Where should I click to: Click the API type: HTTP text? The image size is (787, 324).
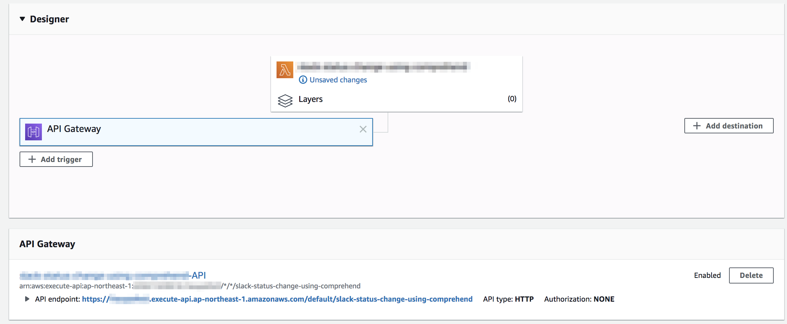(x=508, y=299)
